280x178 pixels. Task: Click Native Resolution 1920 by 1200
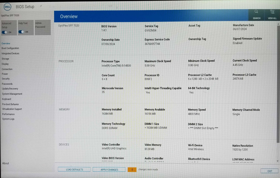tap(240, 150)
